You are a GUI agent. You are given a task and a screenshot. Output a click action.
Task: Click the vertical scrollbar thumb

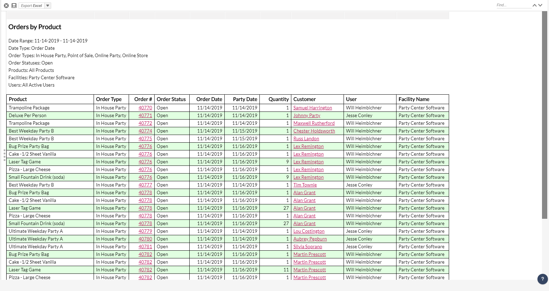544,115
